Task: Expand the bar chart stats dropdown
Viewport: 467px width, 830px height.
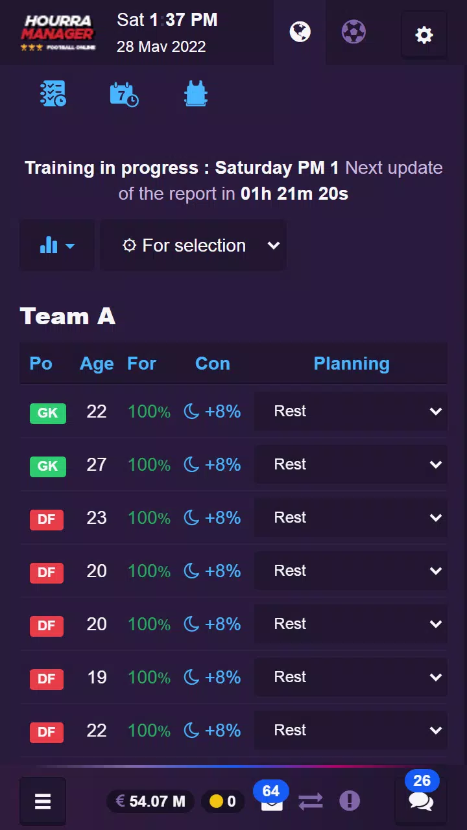Action: [57, 245]
